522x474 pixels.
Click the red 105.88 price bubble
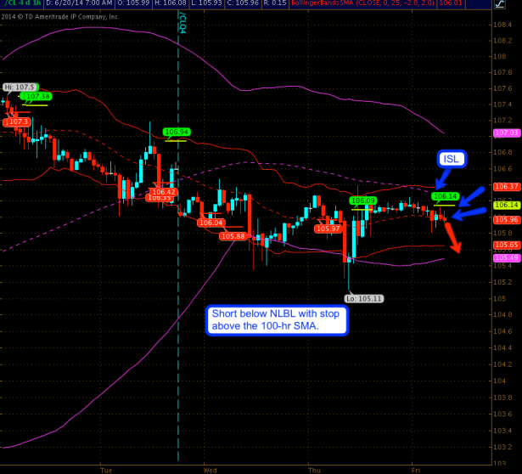(x=233, y=235)
